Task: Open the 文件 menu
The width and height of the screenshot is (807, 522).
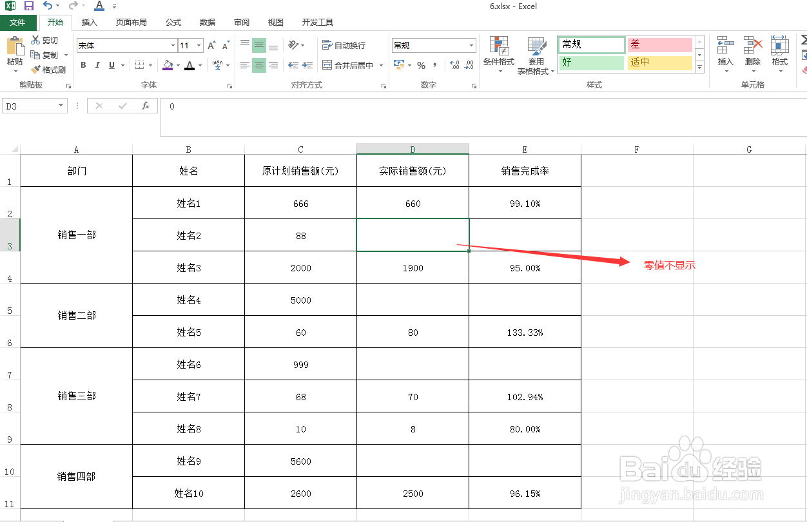Action: click(x=18, y=21)
